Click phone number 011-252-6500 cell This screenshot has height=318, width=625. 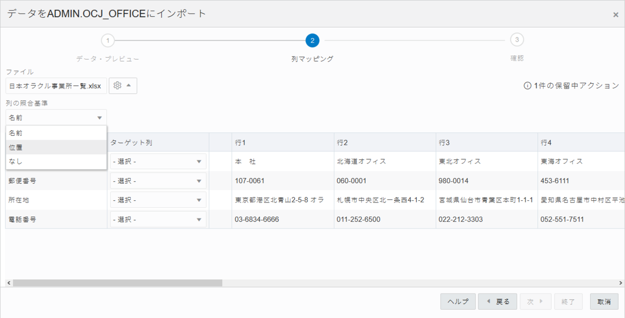click(385, 219)
